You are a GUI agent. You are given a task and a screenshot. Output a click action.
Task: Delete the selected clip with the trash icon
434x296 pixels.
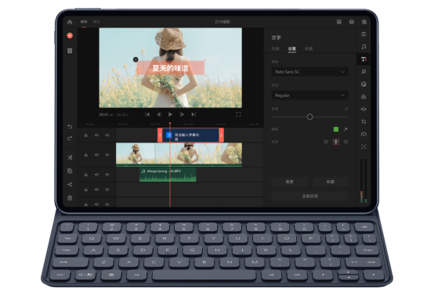pos(70,198)
